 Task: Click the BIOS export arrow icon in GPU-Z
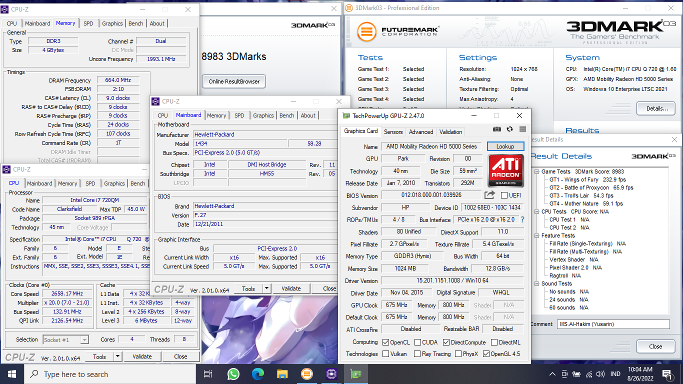coord(490,195)
